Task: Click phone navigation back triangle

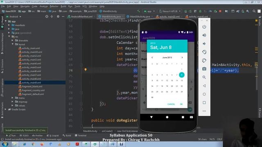Action: click(x=151, y=117)
